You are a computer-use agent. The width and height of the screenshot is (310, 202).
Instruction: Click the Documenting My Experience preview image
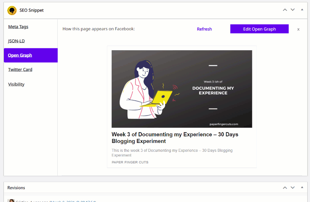pyautogui.click(x=182, y=89)
